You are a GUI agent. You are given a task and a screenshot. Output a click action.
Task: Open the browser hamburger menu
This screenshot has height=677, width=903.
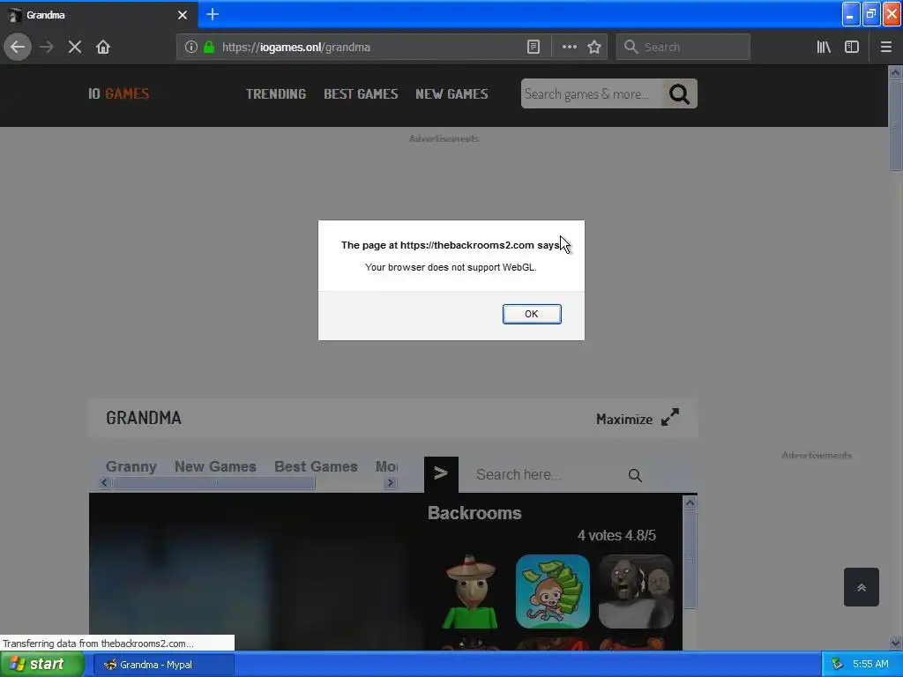885,47
